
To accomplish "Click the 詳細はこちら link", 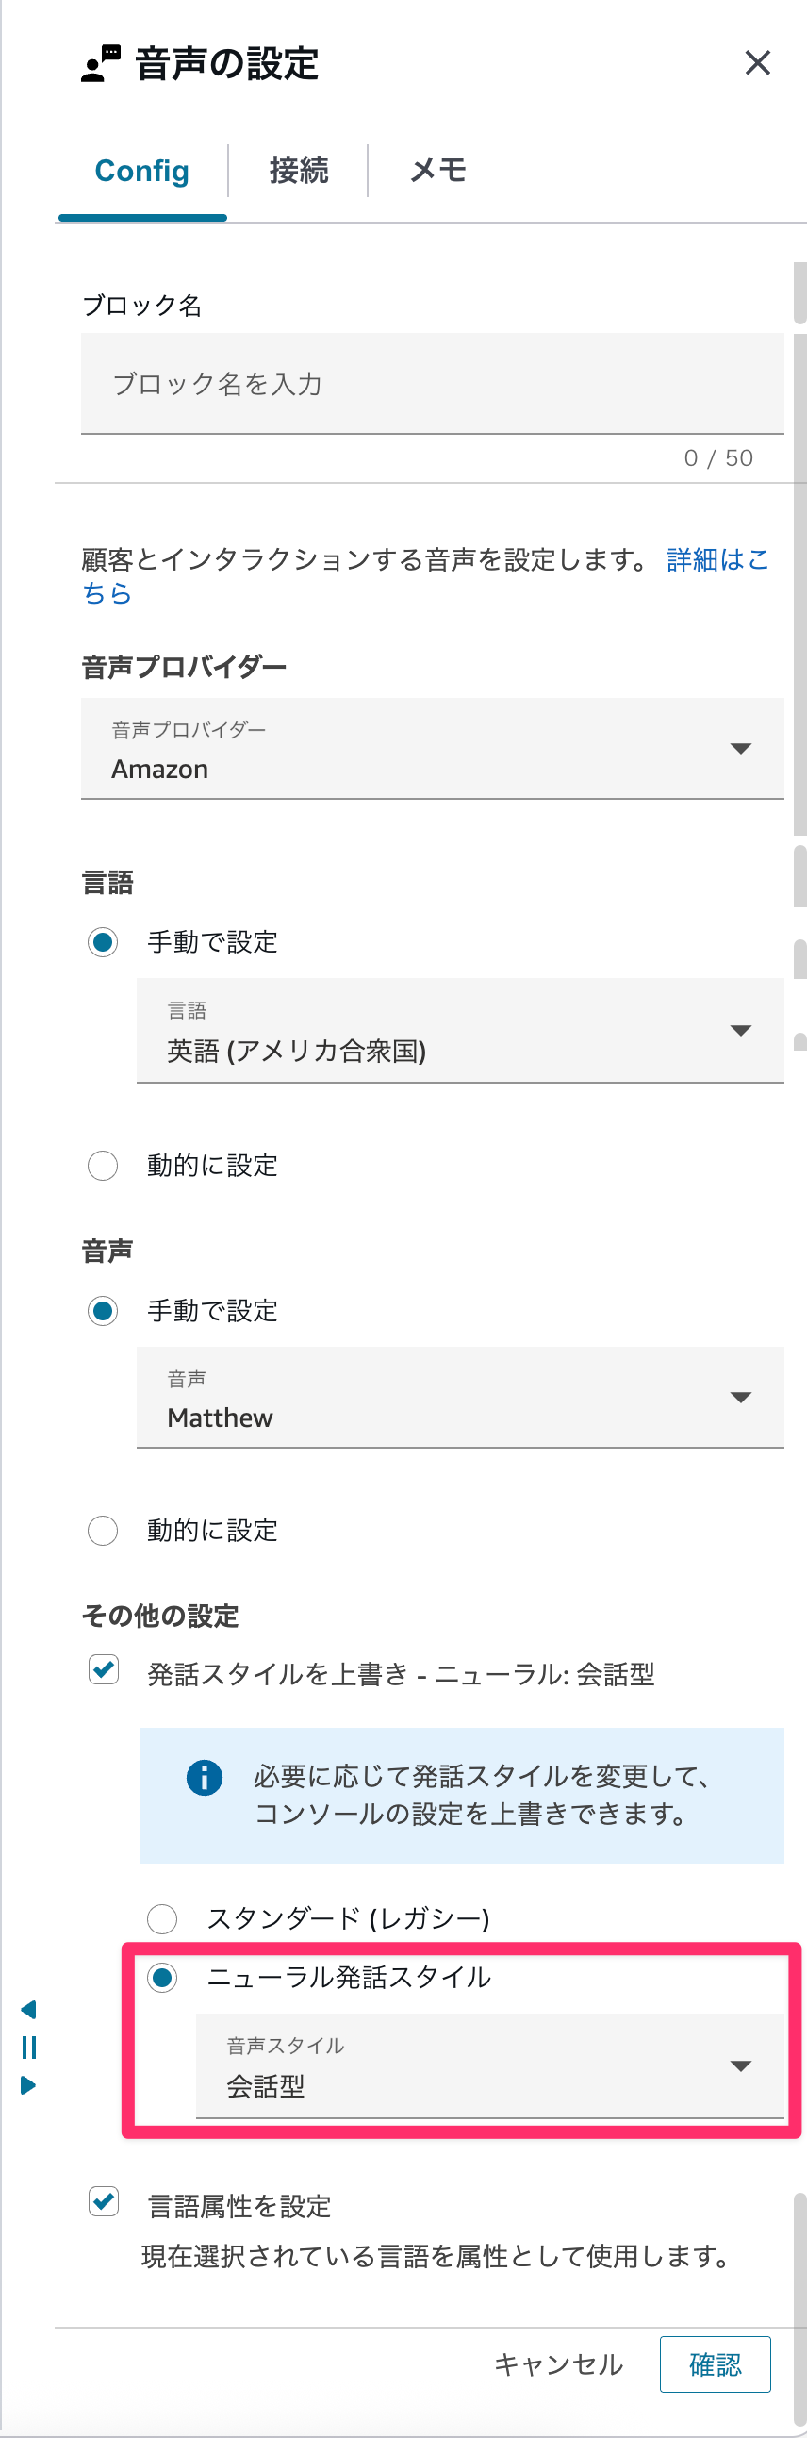I will coord(716,560).
